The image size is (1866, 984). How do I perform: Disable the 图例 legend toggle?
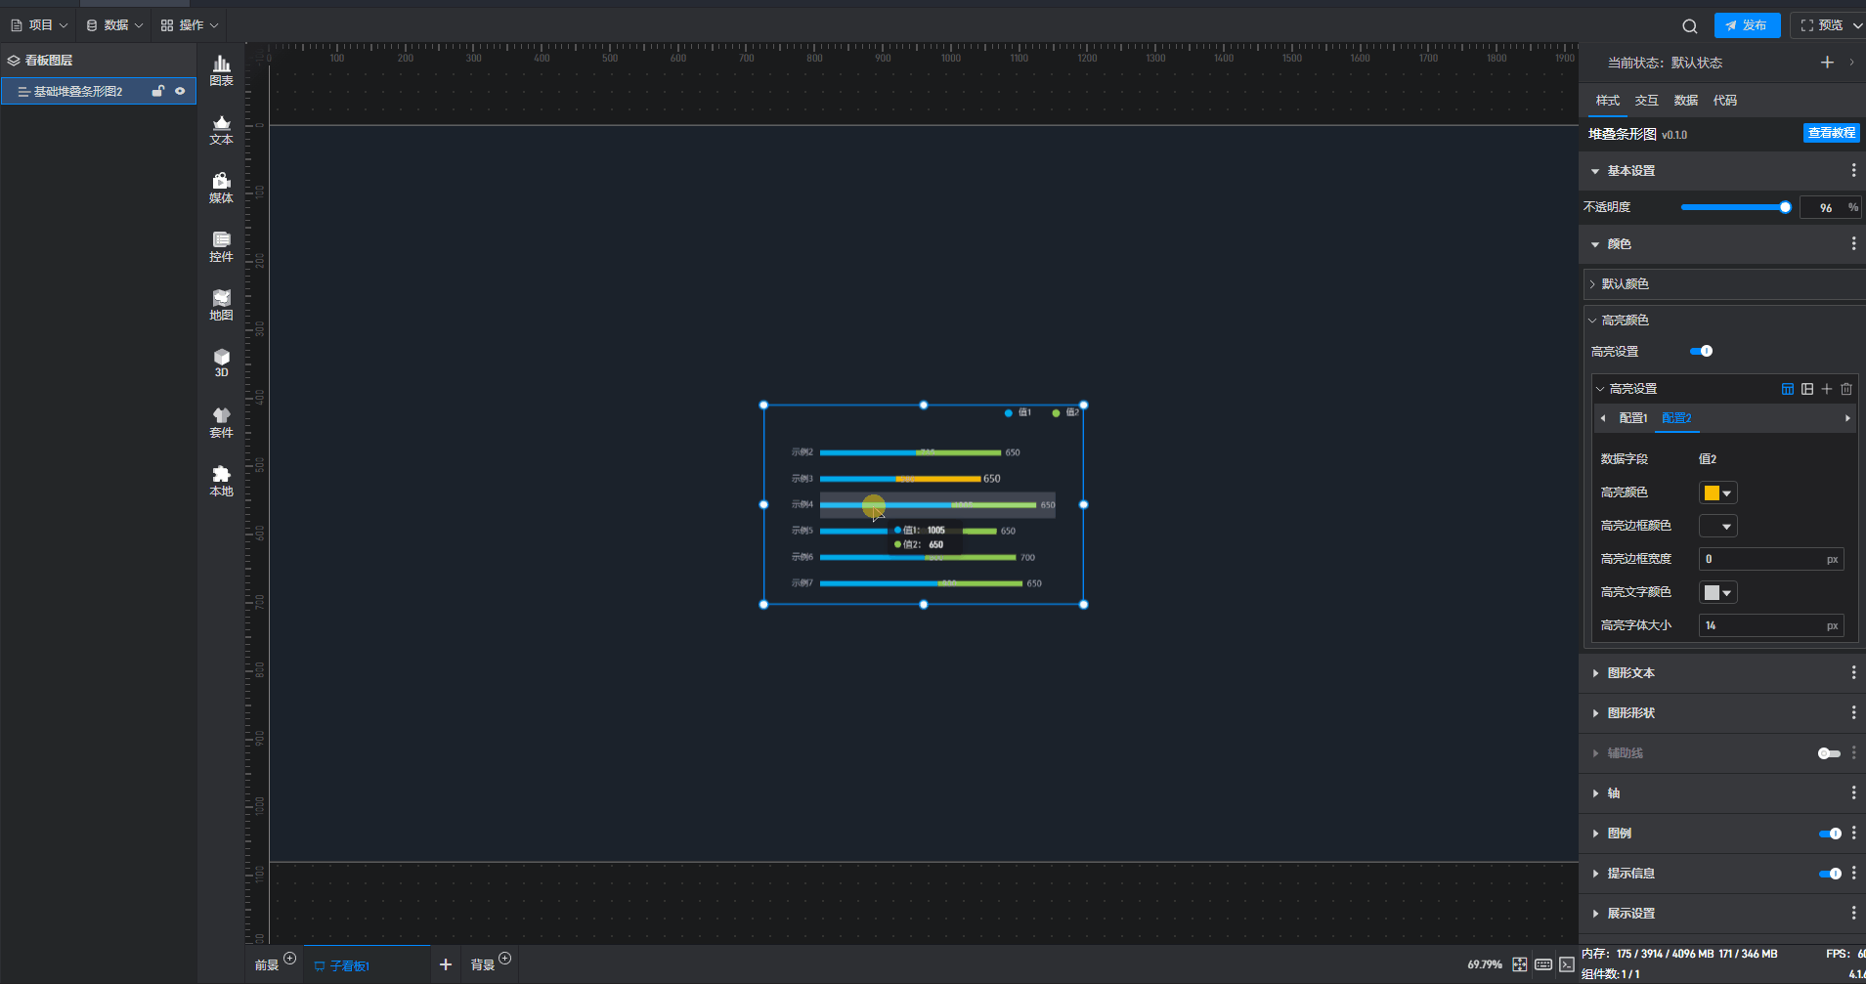(x=1830, y=834)
